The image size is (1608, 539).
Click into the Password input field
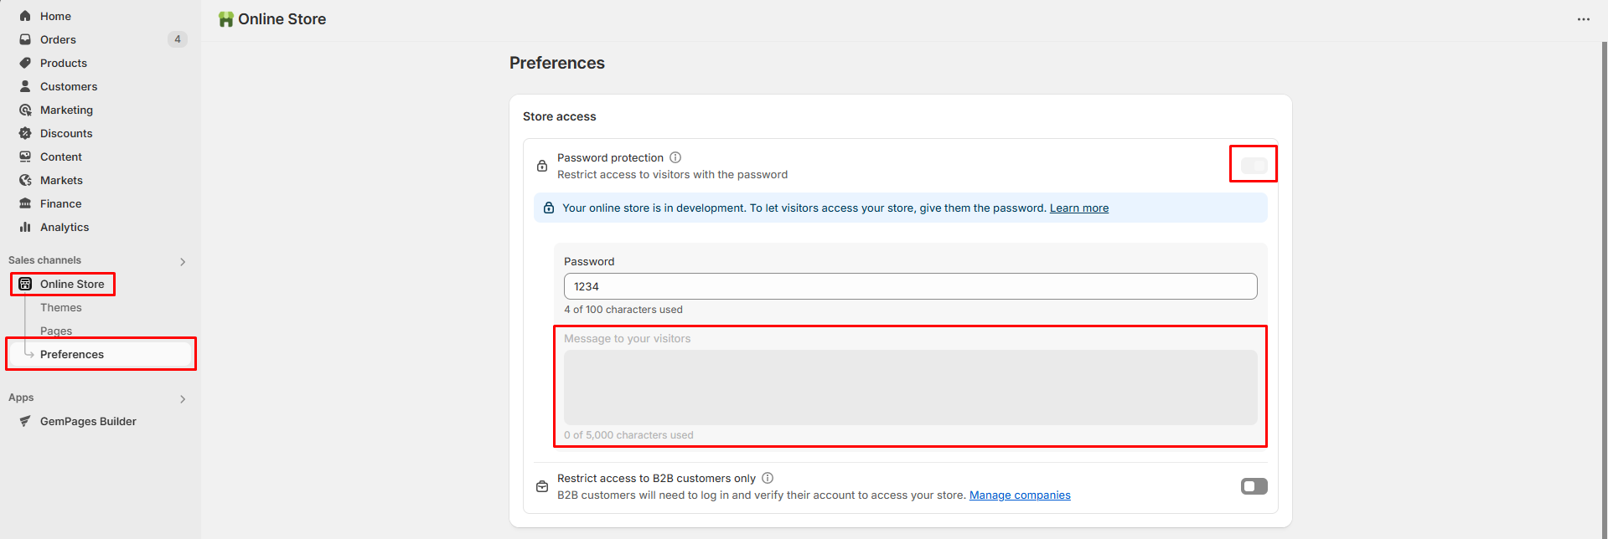[x=910, y=286]
